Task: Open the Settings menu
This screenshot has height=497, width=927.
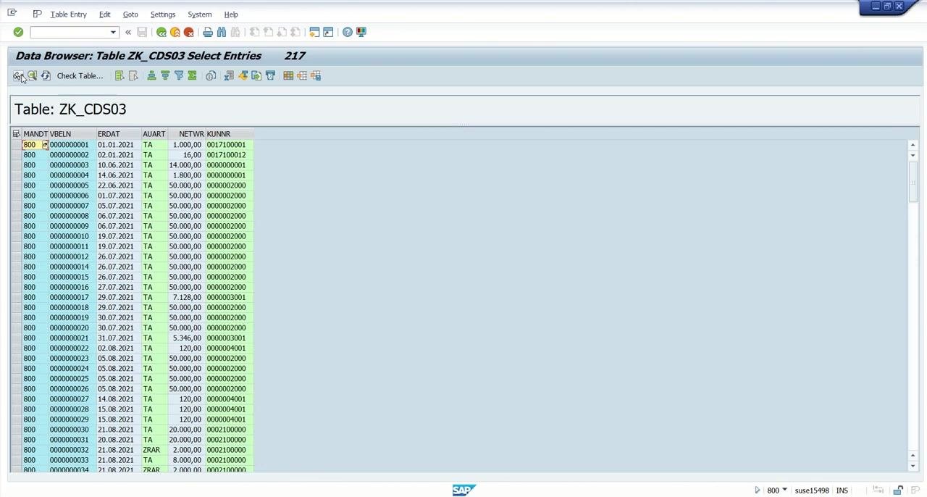Action: 162,14
